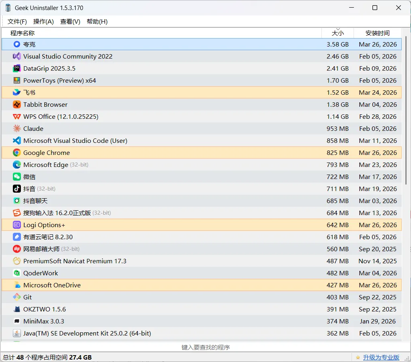The height and width of the screenshot is (362, 411).
Task: Sort by the 安装时间 column header
Action: coord(377,33)
